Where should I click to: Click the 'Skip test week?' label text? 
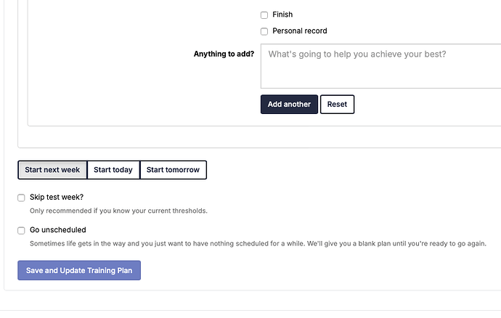[57, 197]
